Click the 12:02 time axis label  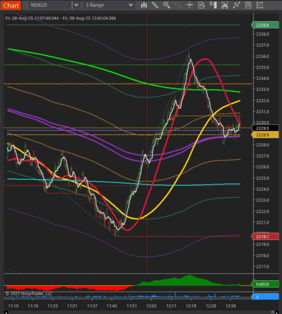click(x=151, y=306)
